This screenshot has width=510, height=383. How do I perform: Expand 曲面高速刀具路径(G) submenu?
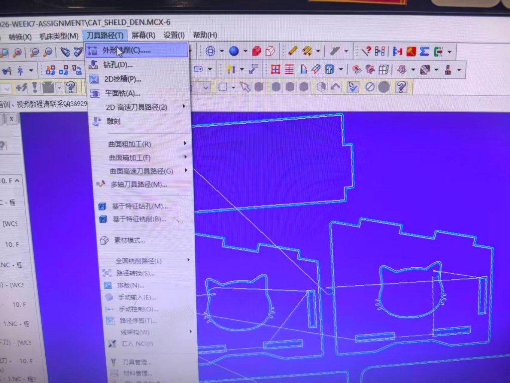click(x=143, y=171)
